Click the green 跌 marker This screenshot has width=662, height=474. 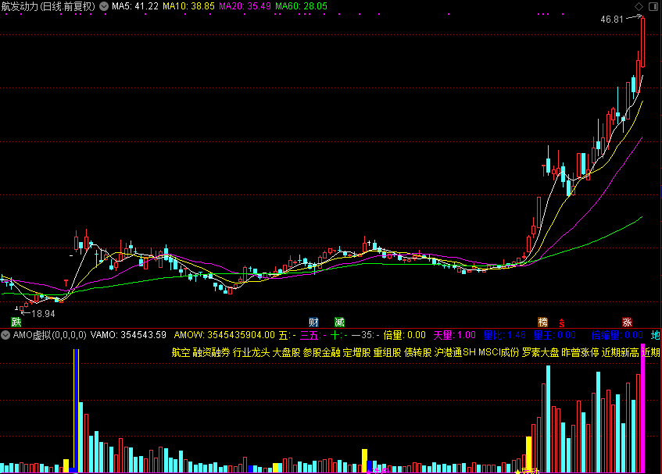coord(16,323)
